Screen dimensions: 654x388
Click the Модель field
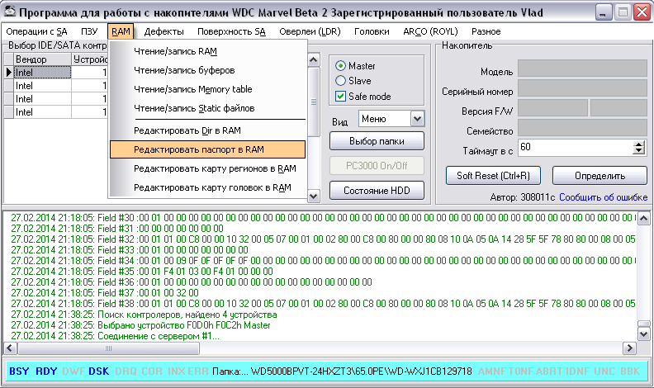(582, 69)
